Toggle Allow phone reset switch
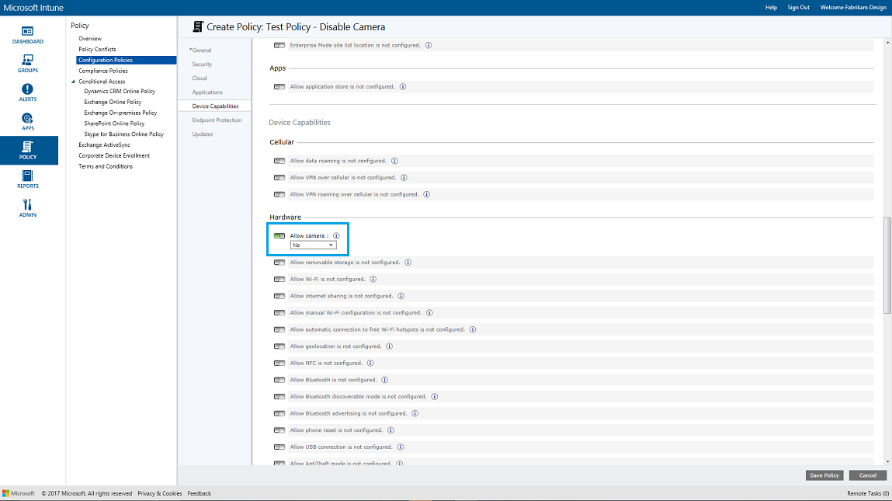The width and height of the screenshot is (892, 501). click(x=279, y=430)
